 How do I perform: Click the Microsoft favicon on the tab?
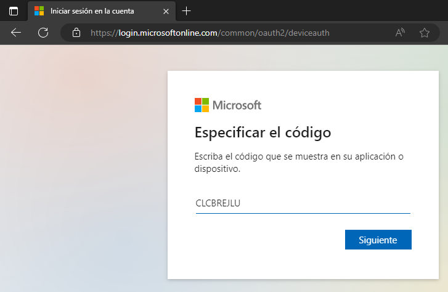[39, 11]
